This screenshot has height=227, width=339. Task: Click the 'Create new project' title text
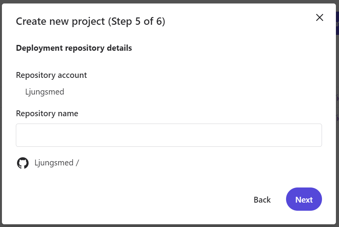(60, 21)
